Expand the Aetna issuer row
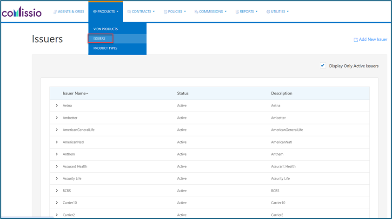 [57, 106]
